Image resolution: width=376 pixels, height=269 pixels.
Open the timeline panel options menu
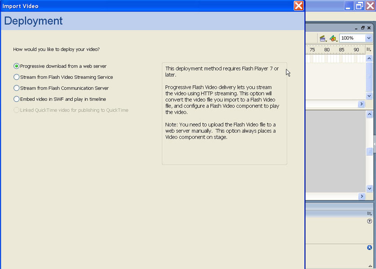[369, 49]
